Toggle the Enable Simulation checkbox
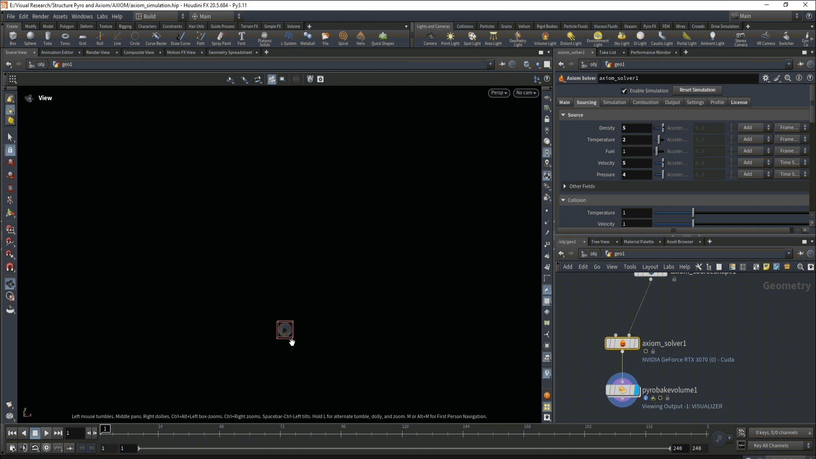This screenshot has height=459, width=816. pos(624,91)
